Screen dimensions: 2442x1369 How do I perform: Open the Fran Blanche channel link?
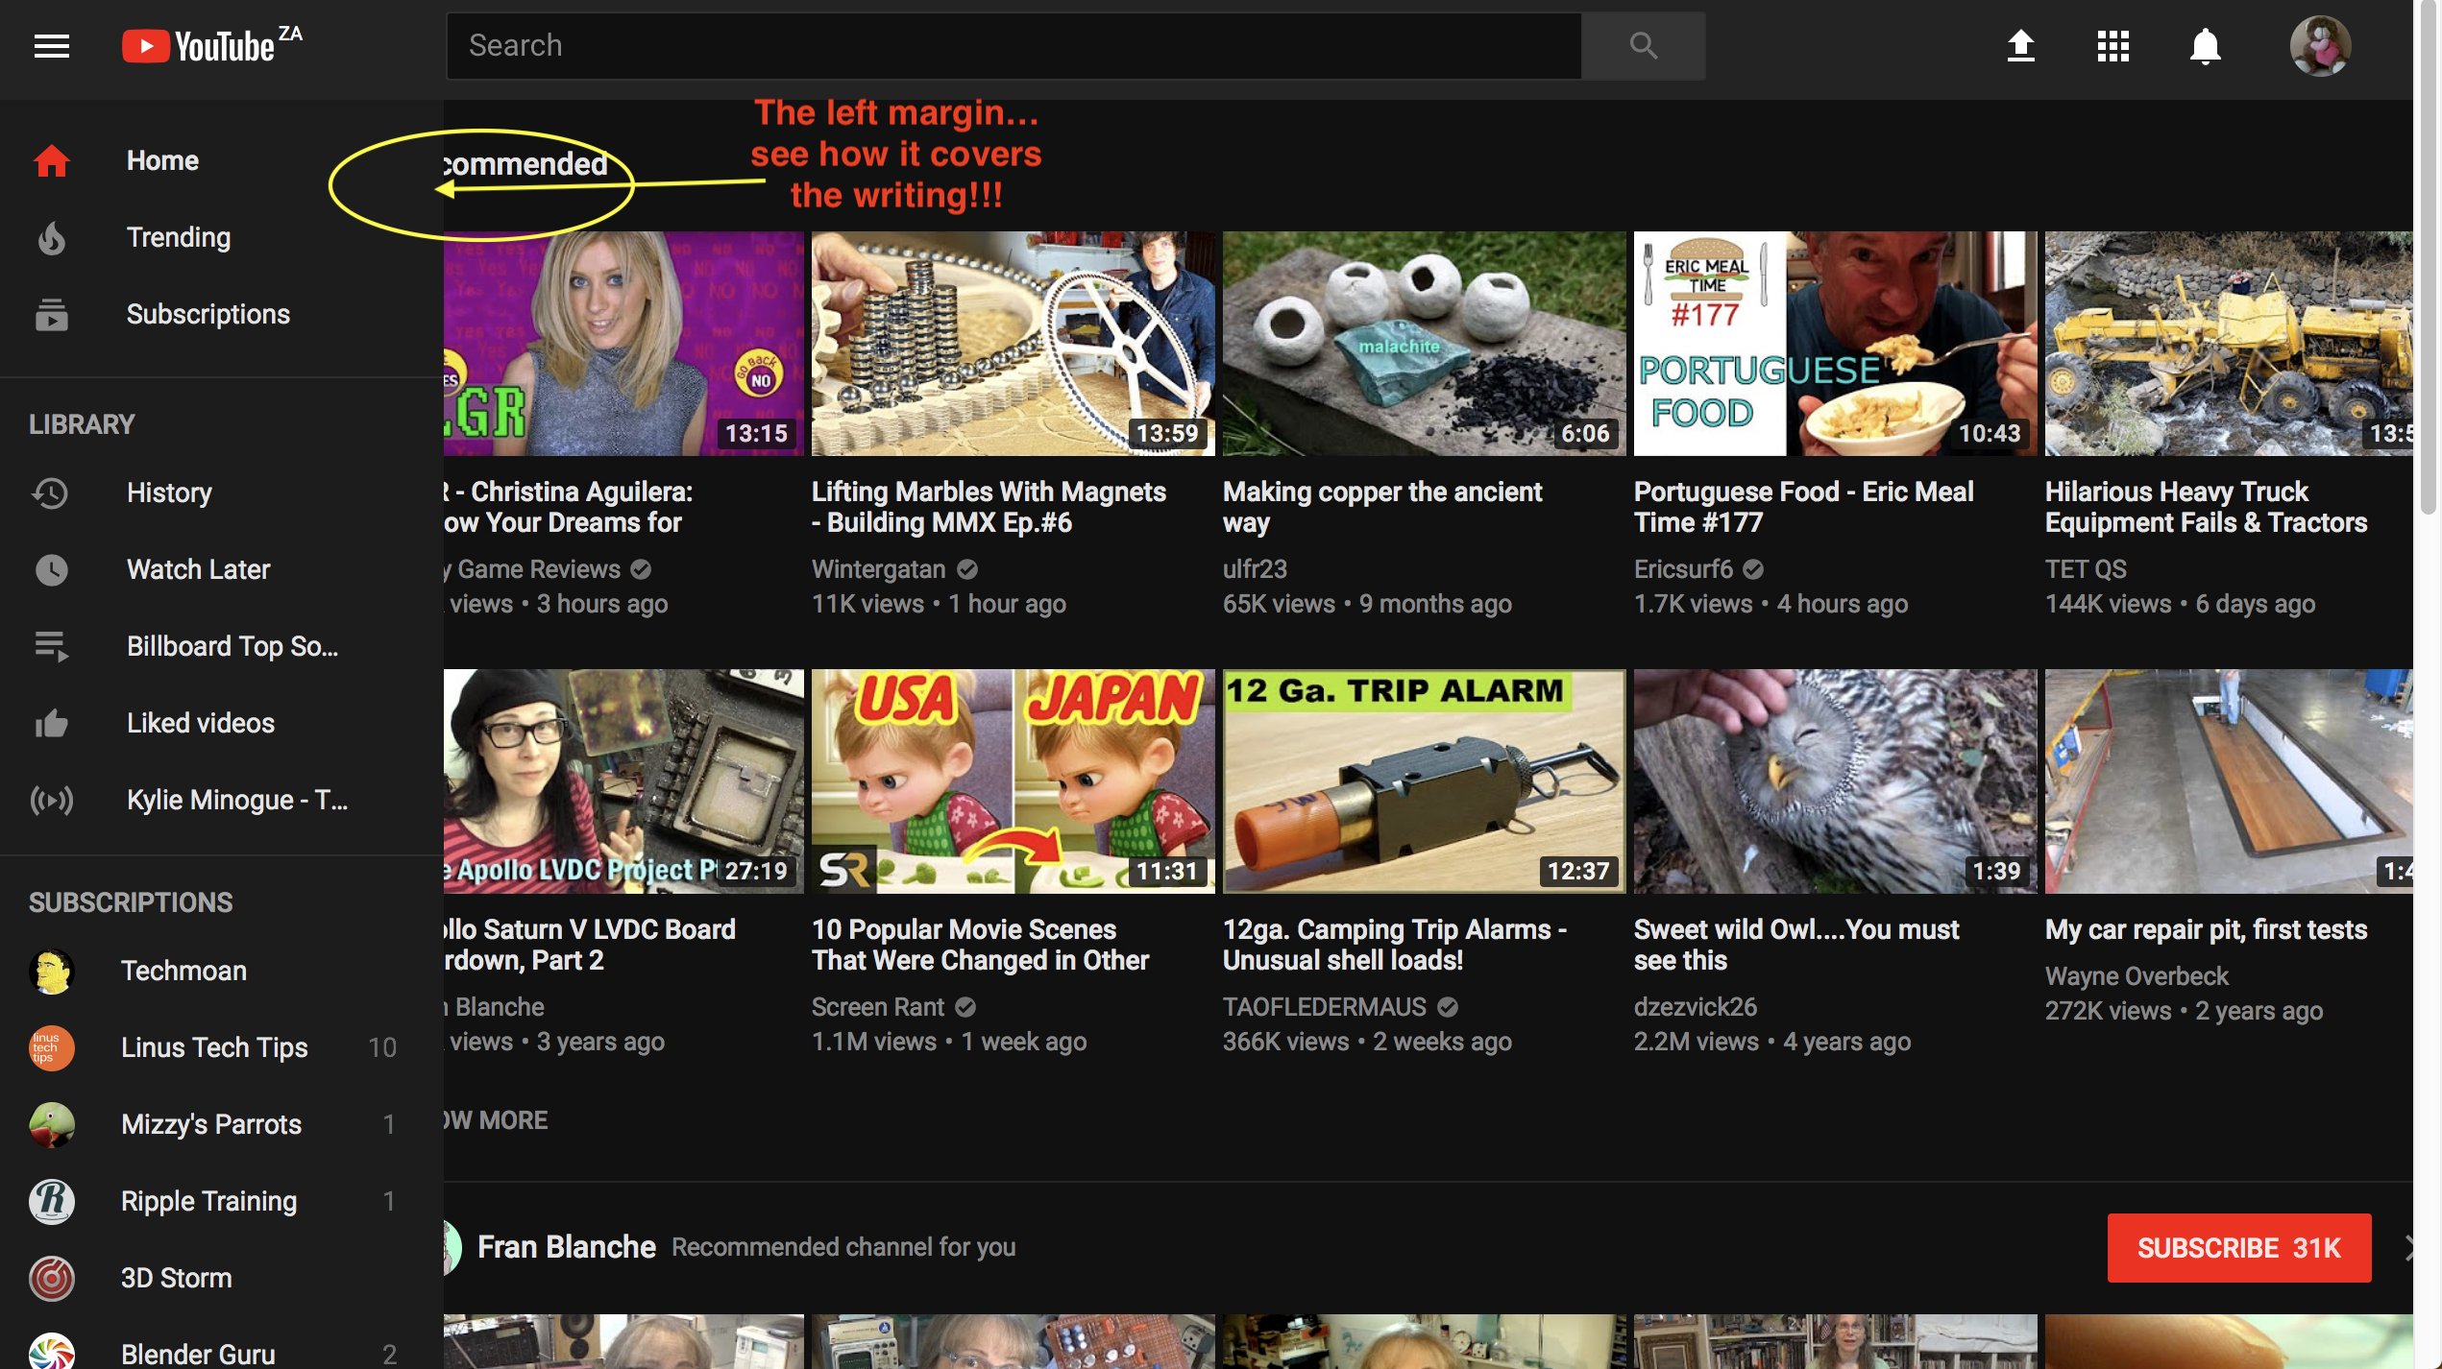pos(566,1247)
